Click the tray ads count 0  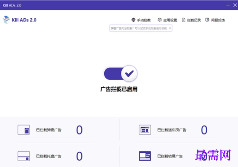pos(79,156)
